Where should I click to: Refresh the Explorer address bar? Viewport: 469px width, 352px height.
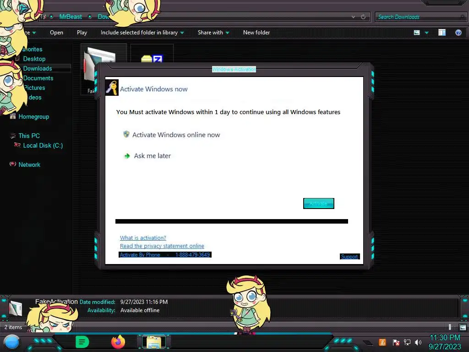363,17
